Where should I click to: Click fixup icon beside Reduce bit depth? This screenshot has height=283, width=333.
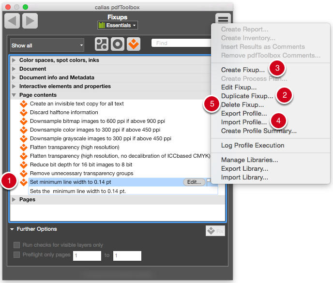pos(24,165)
